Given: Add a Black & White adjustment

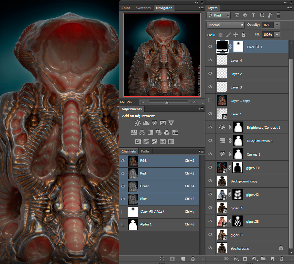Looking at the screenshot, I should click(150, 133).
